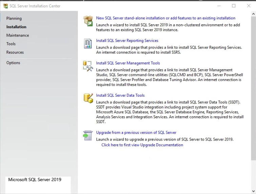Launch New SQL Server stand-alone installation link
Image resolution: width=256 pixels, height=194 pixels.
coord(166,18)
